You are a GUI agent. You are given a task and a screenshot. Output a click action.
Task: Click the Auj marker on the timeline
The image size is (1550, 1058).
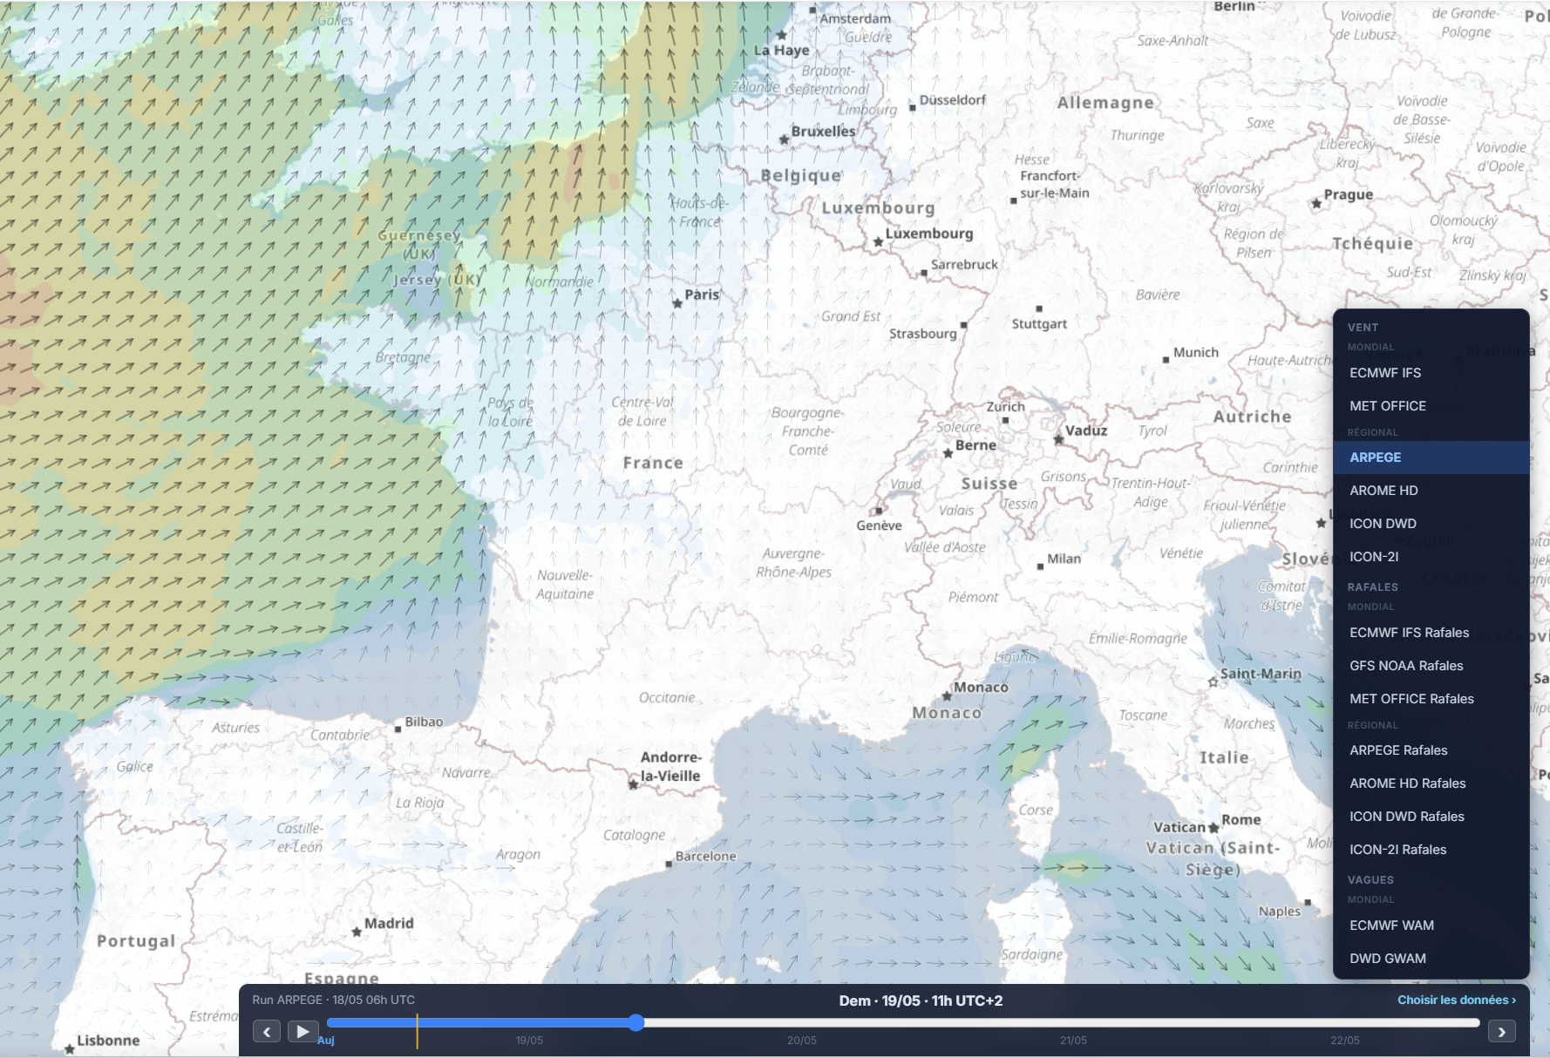click(326, 1041)
